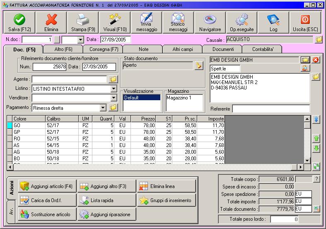Screen dimensions: 326x229
Task: Expand the Listino dropdown
Action: pyautogui.click(x=113, y=89)
